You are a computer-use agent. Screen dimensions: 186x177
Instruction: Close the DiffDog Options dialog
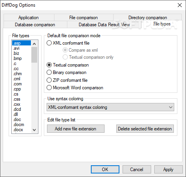(180, 5)
